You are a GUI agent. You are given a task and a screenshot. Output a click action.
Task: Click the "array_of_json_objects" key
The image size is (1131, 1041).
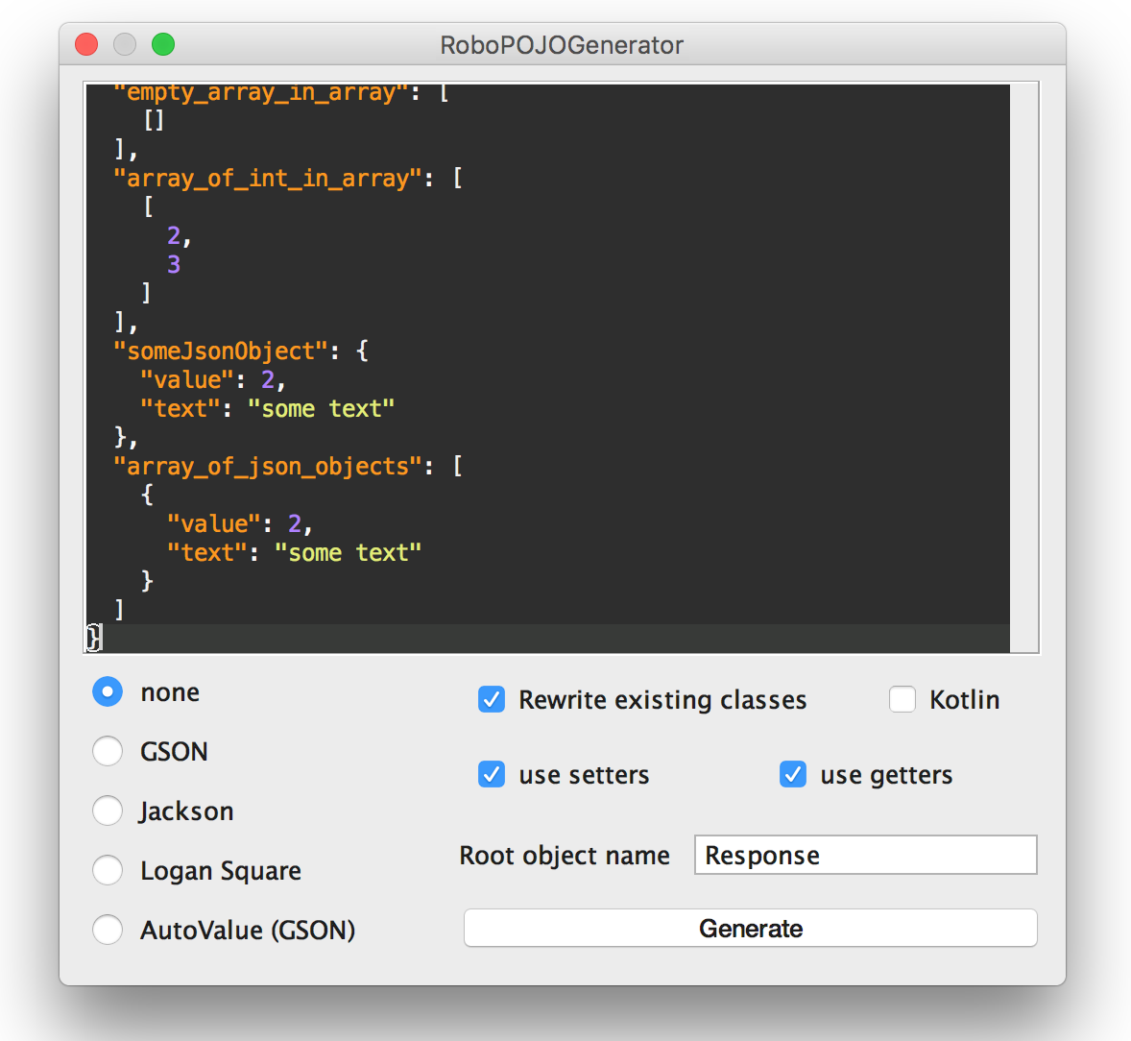(x=268, y=467)
